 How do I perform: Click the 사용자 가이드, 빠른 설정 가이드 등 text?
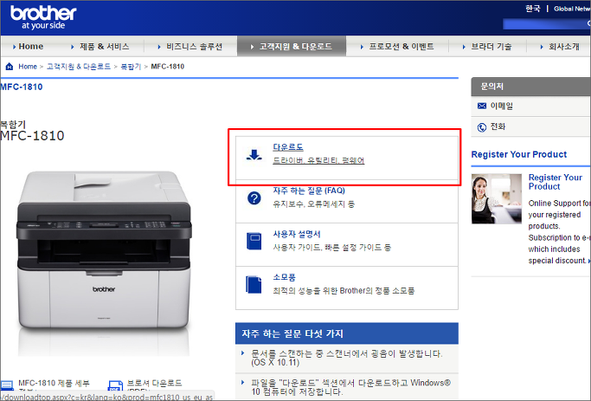click(331, 248)
